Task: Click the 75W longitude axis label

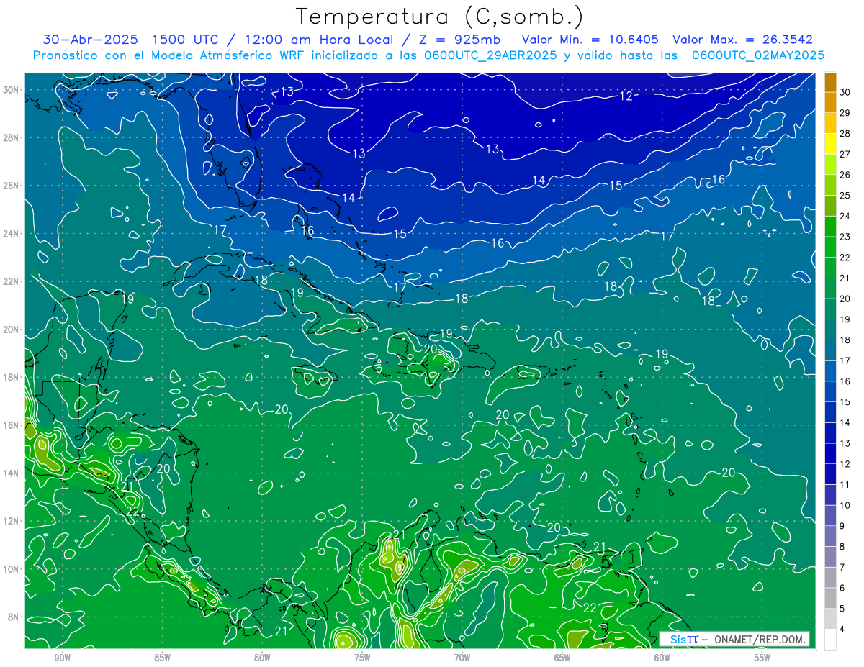Action: 362,658
